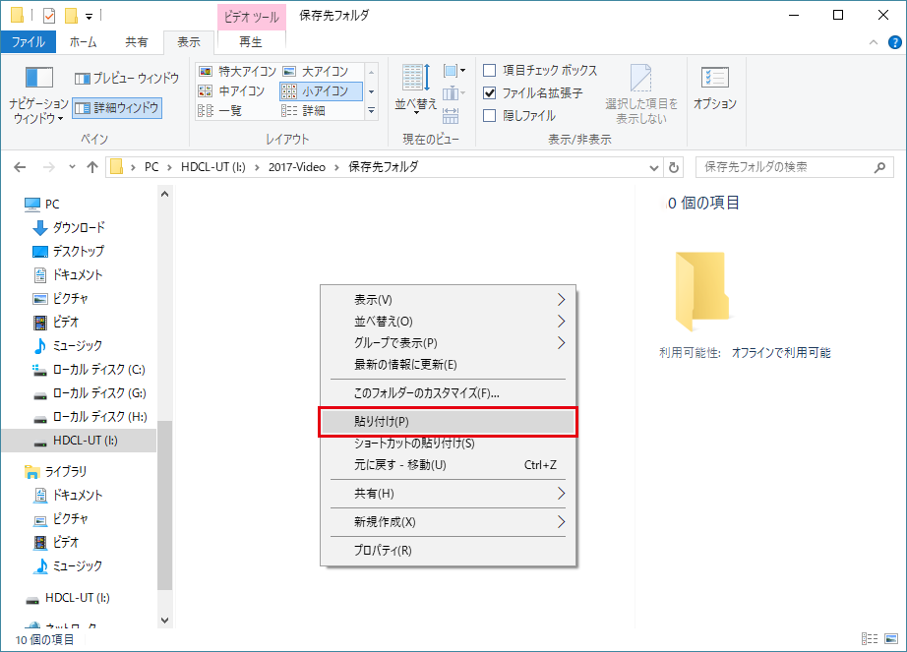Click the 2017-Video breadcrumb
The image size is (907, 652).
point(297,167)
